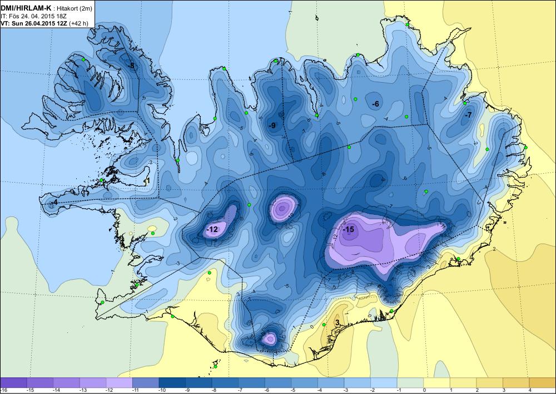
Task: Click the bold -8 label in Westfjords
Action: click(131, 66)
